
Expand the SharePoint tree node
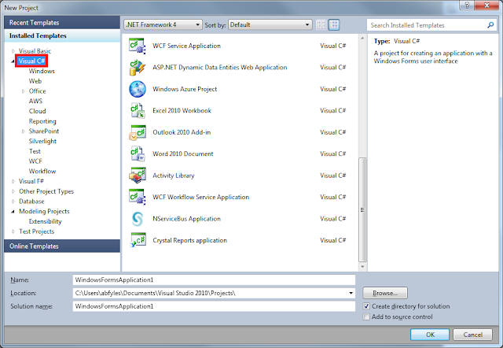(23, 131)
